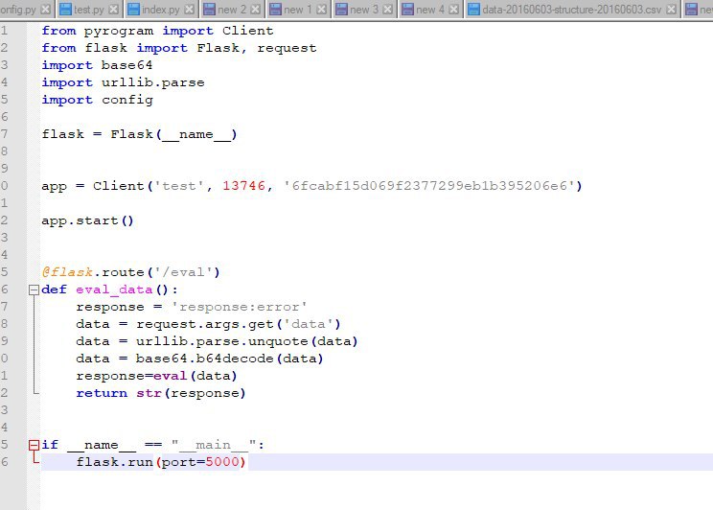Switch to the test.py tab

tap(89, 9)
